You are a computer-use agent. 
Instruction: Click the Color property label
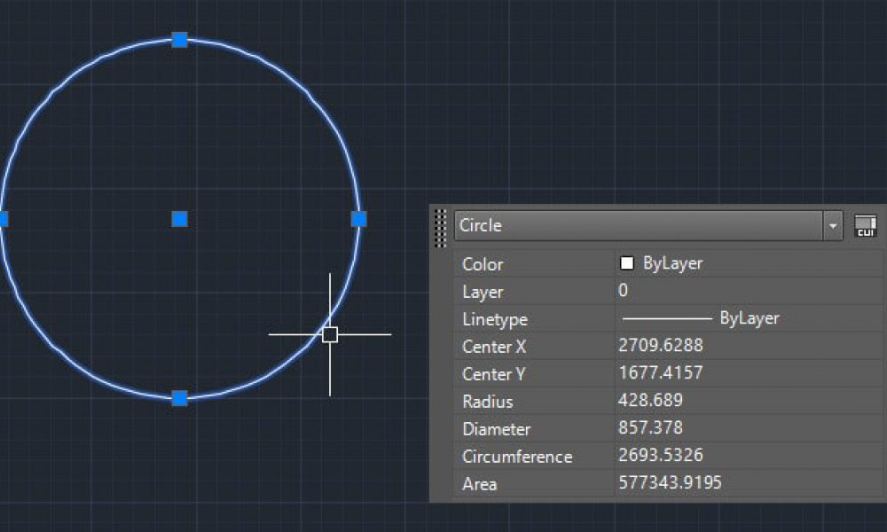483,264
